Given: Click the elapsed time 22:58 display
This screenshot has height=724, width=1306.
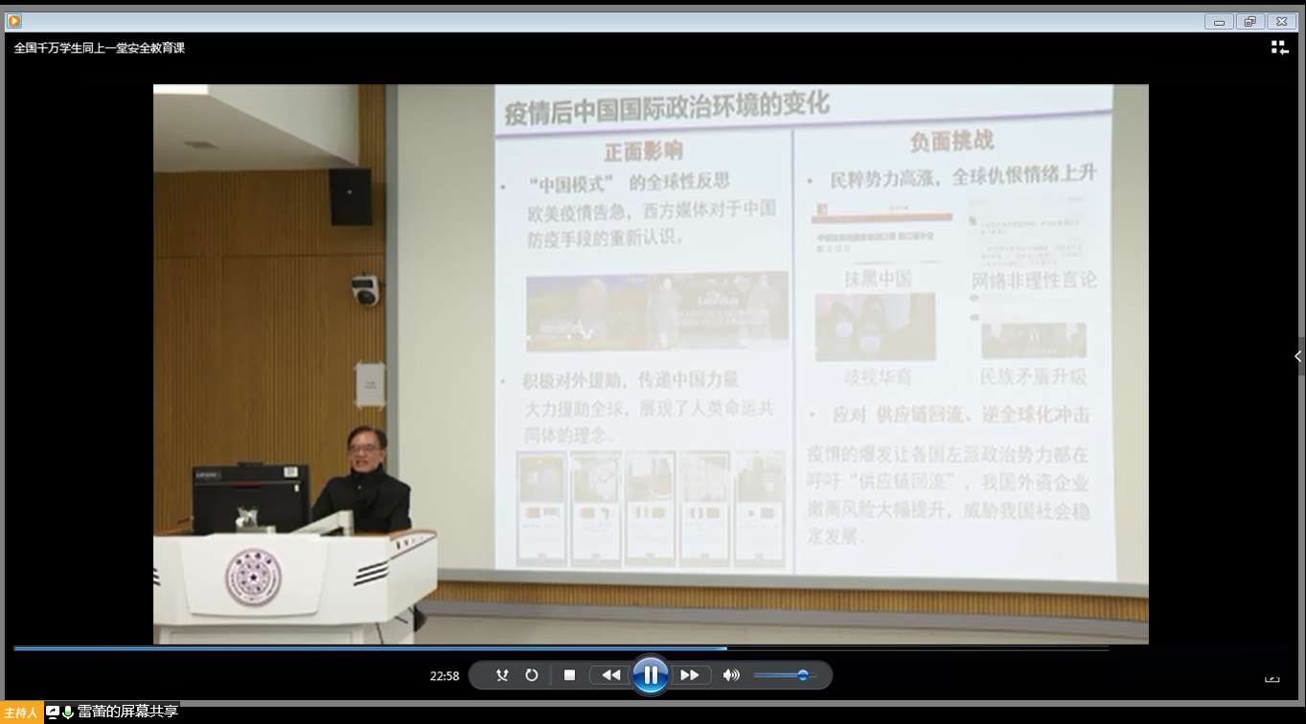Looking at the screenshot, I should (444, 676).
